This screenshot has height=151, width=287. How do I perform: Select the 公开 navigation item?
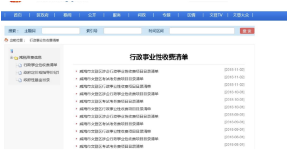point(92,15)
